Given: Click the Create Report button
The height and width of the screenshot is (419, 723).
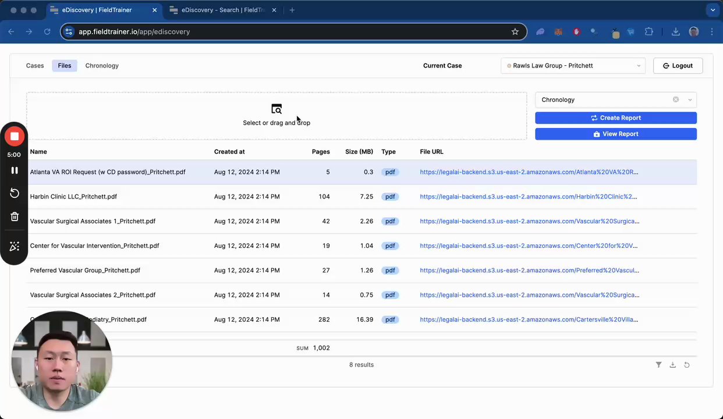Looking at the screenshot, I should [616, 118].
